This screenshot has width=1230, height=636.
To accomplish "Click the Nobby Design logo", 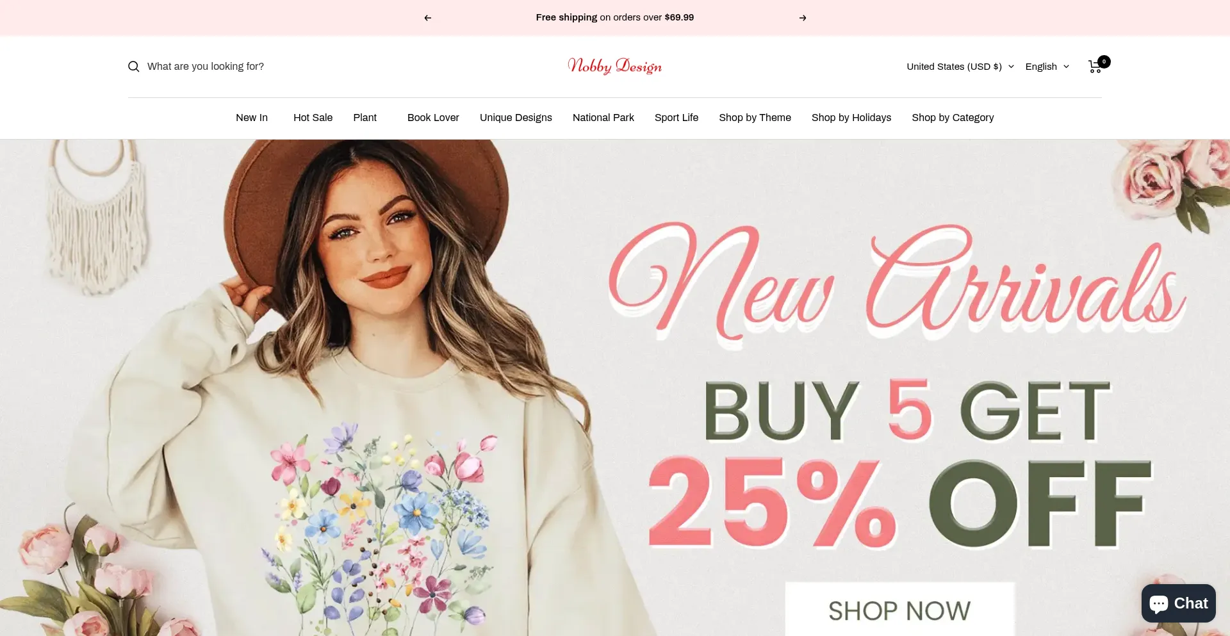I will (614, 66).
